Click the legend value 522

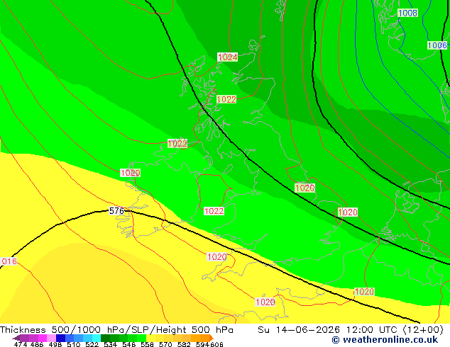tap(92, 344)
